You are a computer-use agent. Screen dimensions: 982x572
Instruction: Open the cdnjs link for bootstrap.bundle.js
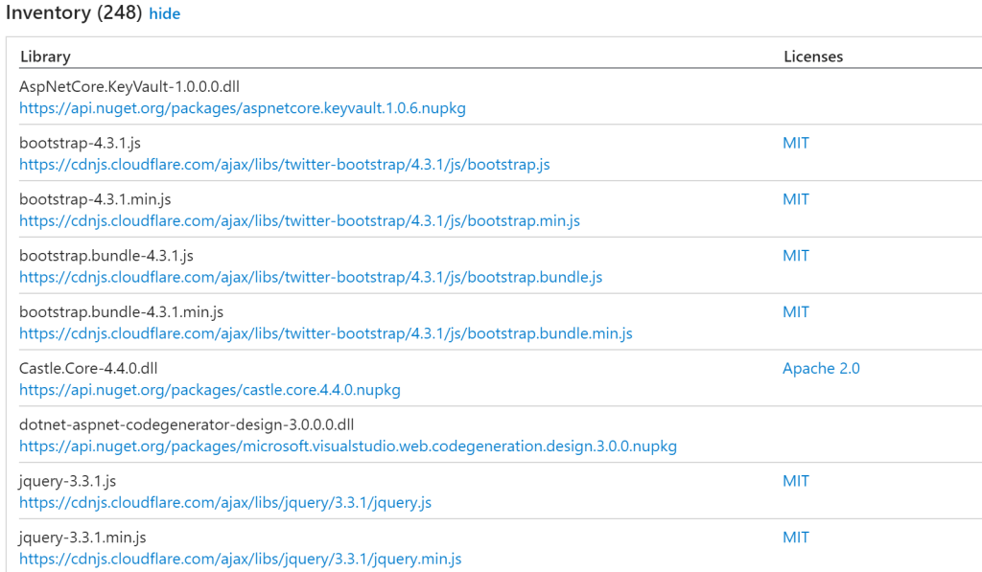(311, 278)
